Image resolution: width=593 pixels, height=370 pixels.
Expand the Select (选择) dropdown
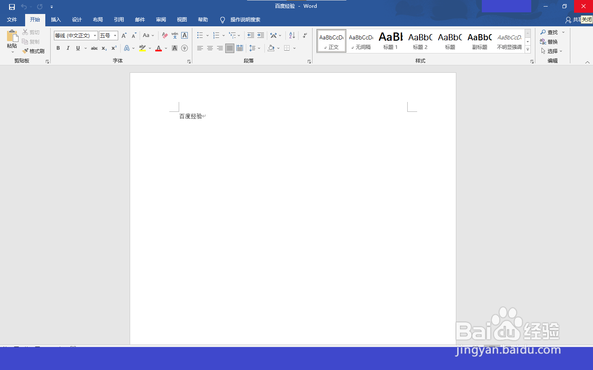(x=561, y=51)
